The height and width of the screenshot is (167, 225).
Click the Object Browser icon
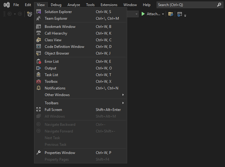coord(38,53)
